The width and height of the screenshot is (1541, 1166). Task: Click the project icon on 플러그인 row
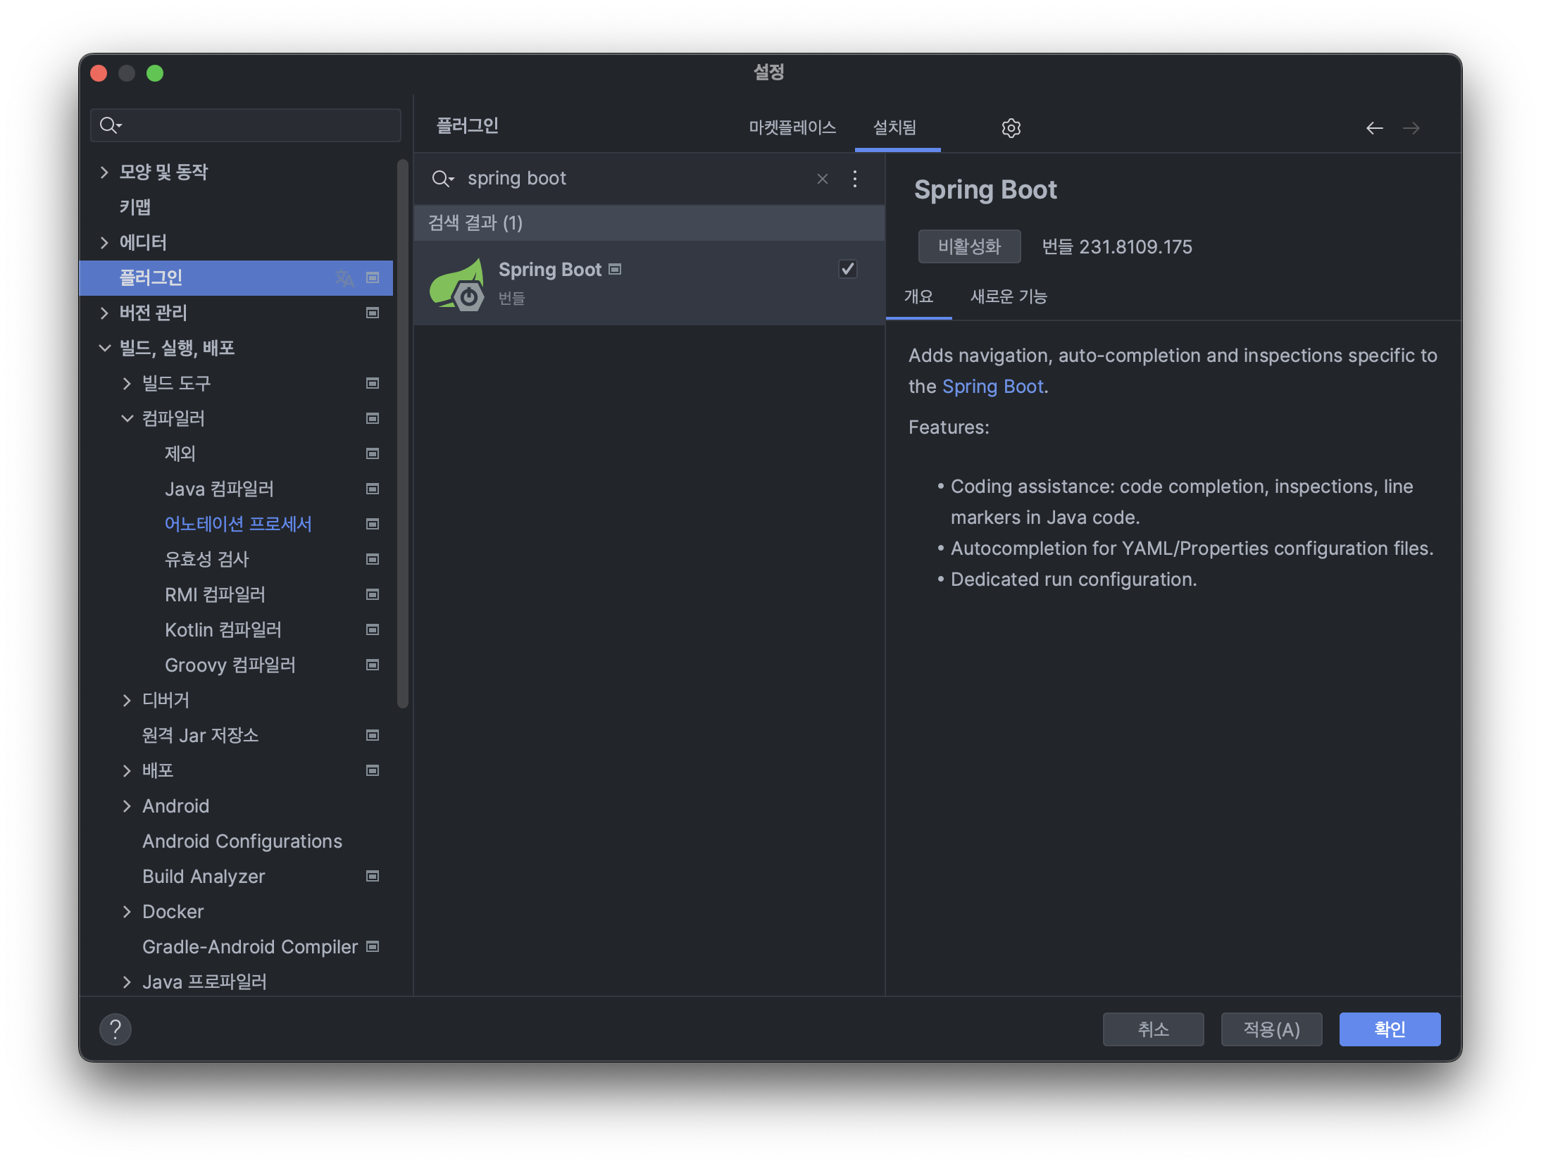click(373, 277)
